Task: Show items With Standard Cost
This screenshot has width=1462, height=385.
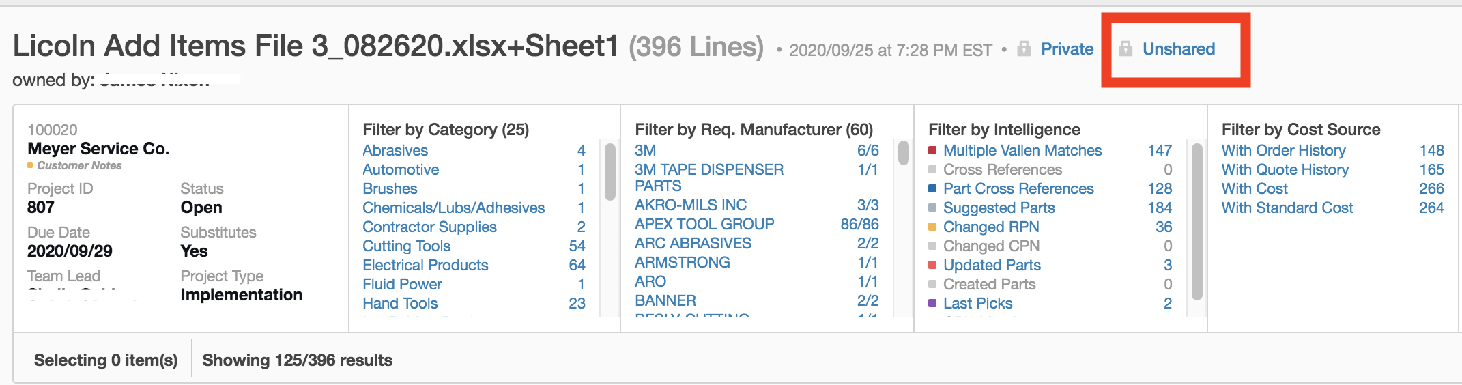Action: click(1287, 208)
